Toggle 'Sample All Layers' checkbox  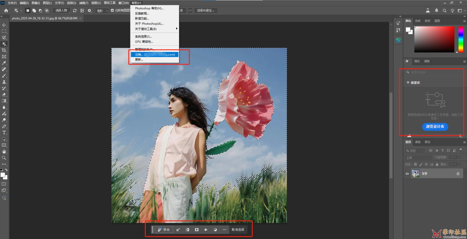[x=112, y=10]
